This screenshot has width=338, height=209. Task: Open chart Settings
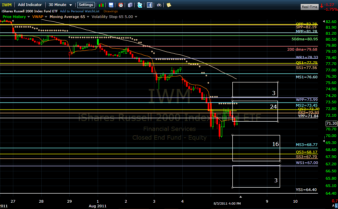click(86, 5)
